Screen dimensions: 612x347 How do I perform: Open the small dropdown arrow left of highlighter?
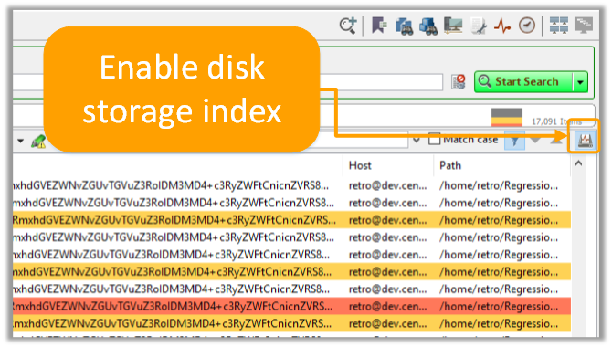click(20, 141)
